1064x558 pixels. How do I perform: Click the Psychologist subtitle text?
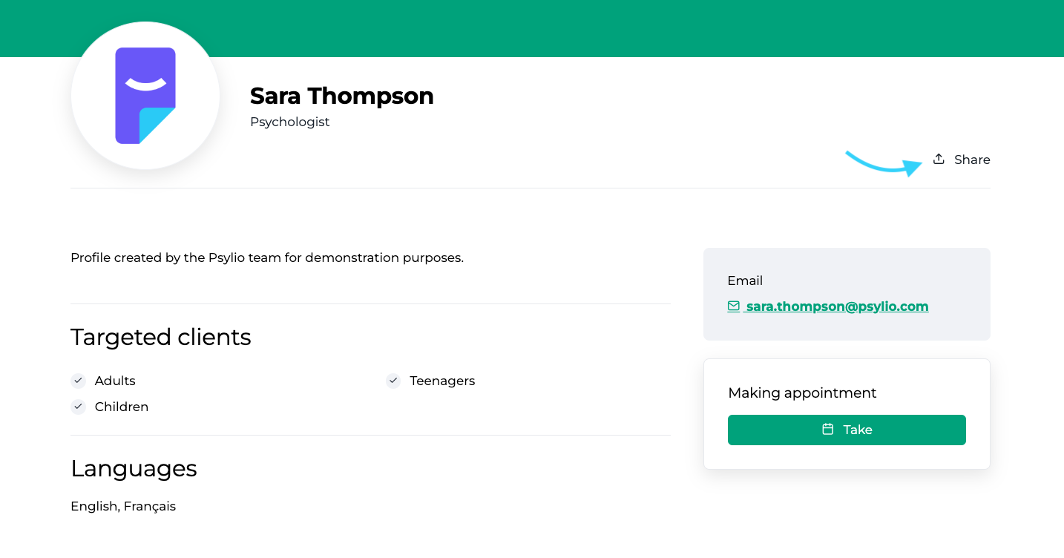pyautogui.click(x=289, y=122)
